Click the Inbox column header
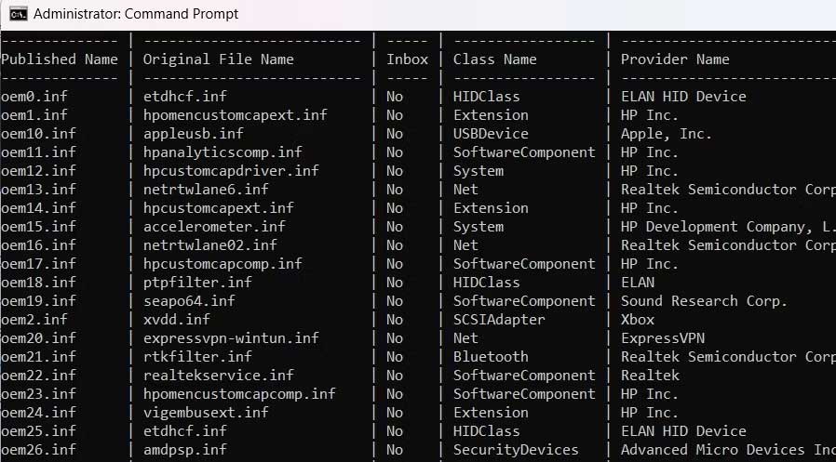The height and width of the screenshot is (462, 836). pyautogui.click(x=407, y=59)
